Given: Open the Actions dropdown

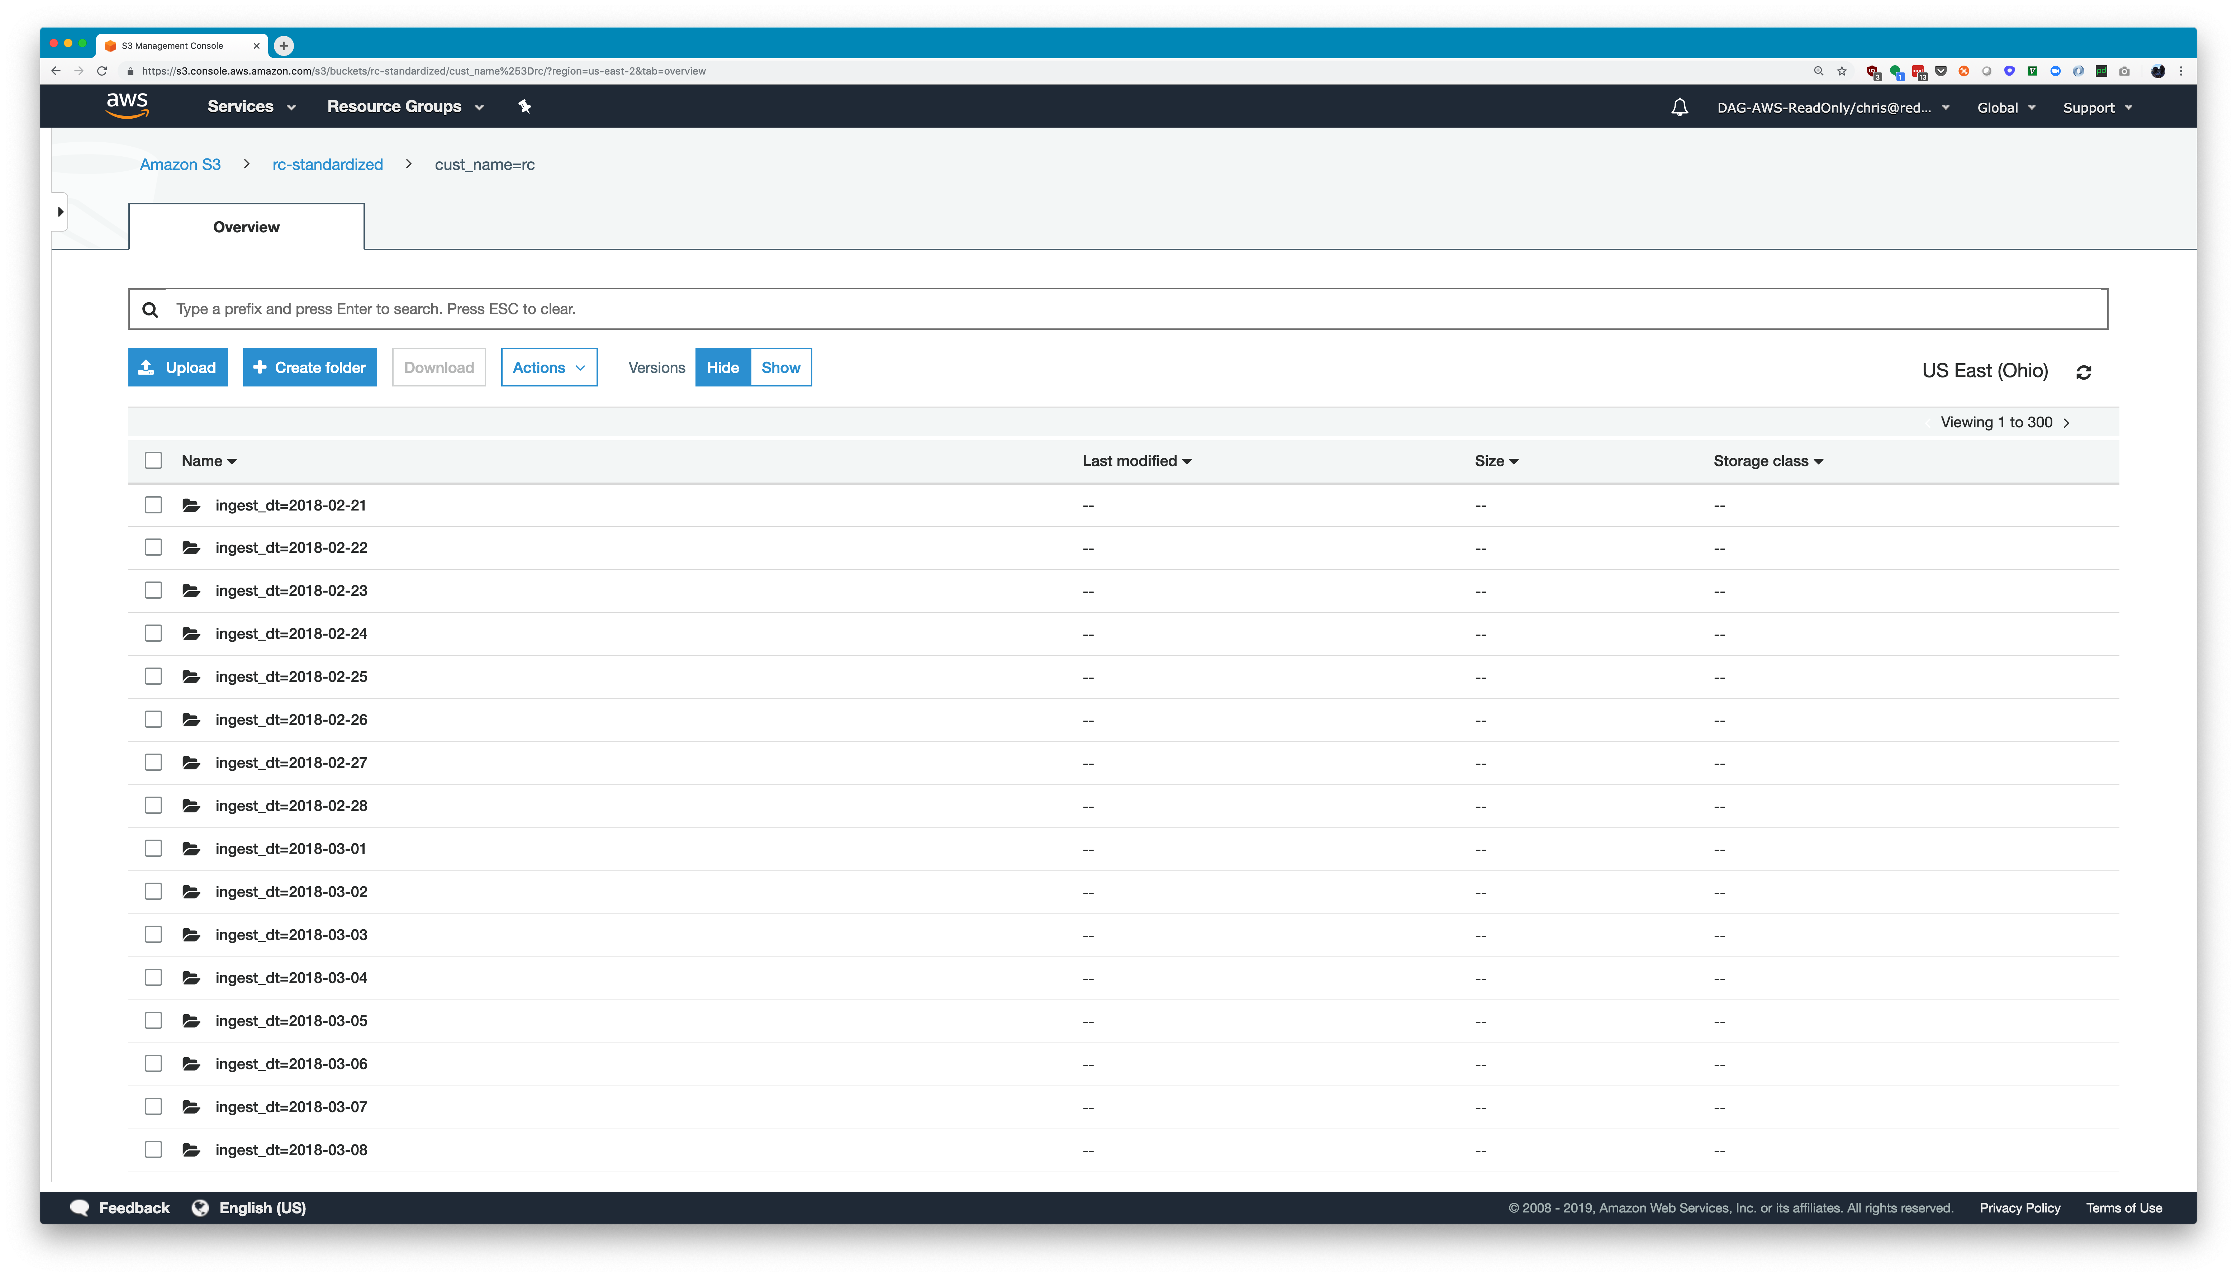Looking at the screenshot, I should point(548,367).
